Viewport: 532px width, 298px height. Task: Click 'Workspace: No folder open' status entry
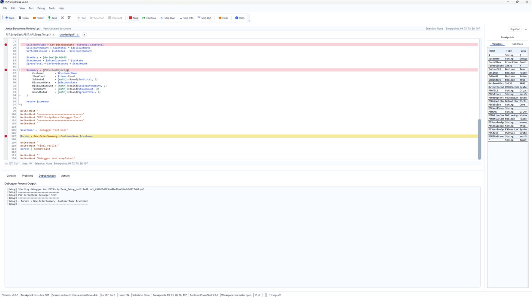(236, 295)
